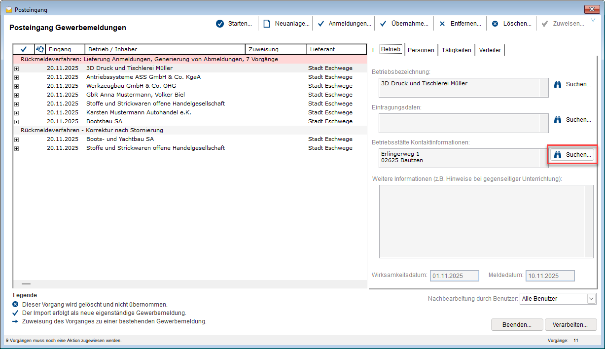Expand Boots- und Yachtbau SA row

(16, 140)
